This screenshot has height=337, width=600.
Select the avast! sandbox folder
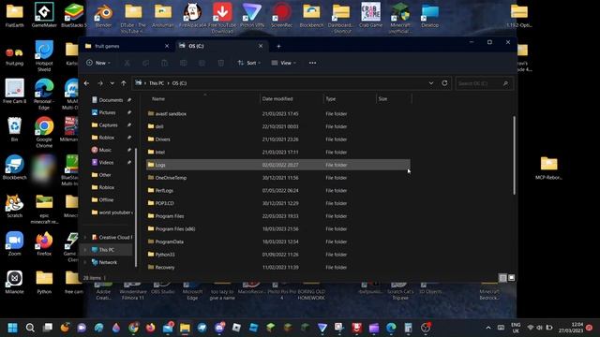click(278, 114)
